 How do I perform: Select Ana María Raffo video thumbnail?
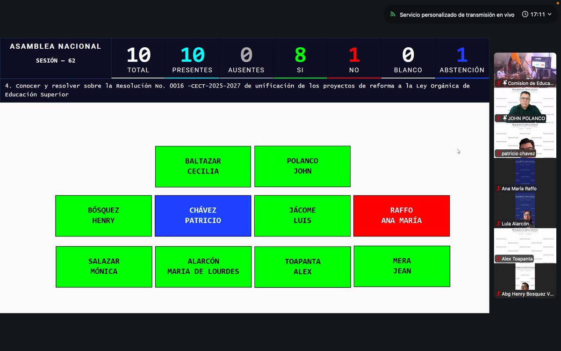tap(525, 175)
